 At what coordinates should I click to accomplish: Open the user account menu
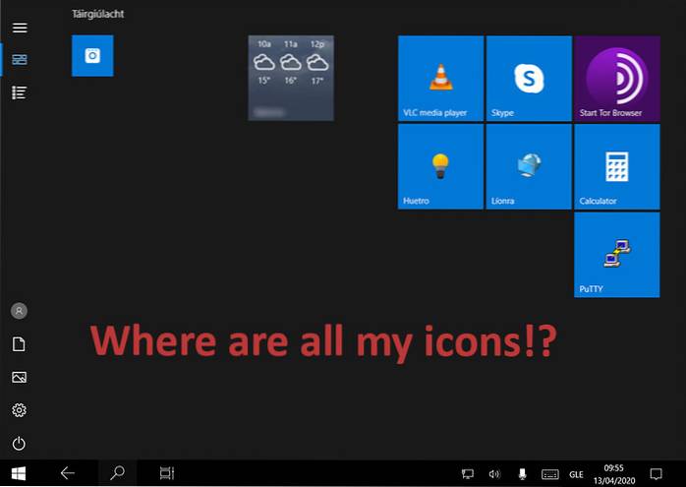19,311
